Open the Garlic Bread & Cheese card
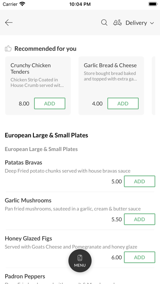160x284 pixels. pyautogui.click(x=111, y=86)
